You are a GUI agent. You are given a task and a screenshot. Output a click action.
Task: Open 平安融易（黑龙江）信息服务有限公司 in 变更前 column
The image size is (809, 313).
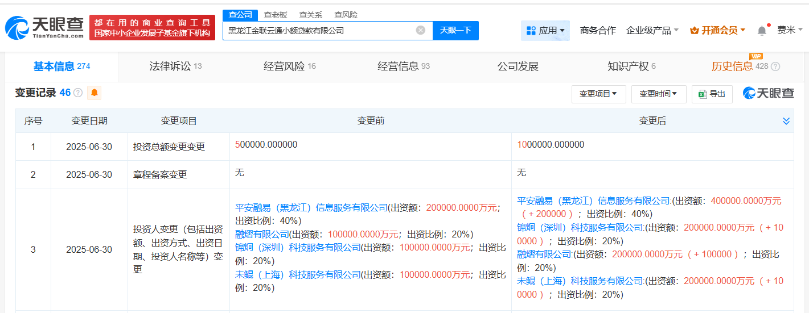pos(311,207)
